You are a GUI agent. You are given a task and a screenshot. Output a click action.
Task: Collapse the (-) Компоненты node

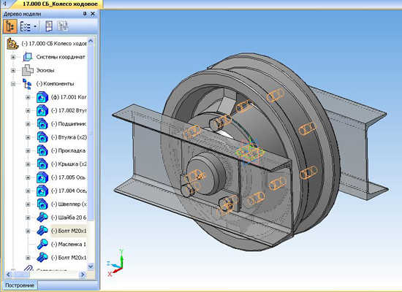[x=13, y=84]
